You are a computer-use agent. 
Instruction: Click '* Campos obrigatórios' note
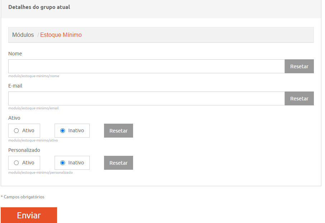click(x=23, y=197)
